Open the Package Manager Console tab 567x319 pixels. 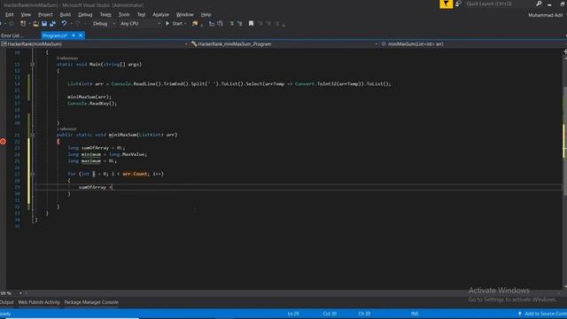(91, 302)
